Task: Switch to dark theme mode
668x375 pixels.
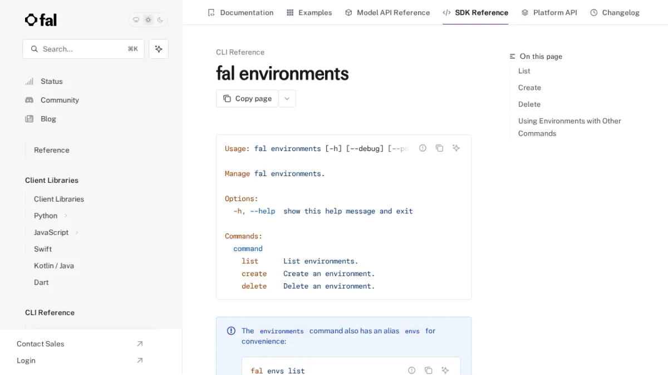Action: [160, 20]
